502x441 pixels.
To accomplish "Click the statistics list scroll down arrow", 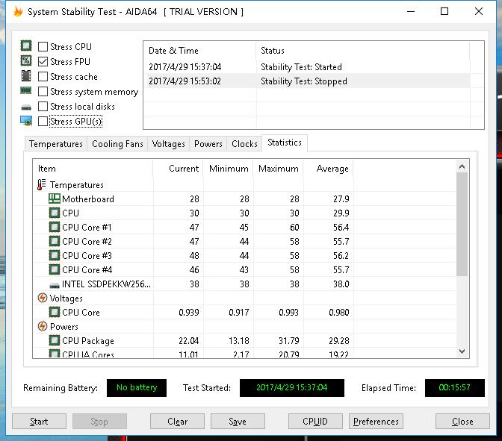I will coord(462,351).
